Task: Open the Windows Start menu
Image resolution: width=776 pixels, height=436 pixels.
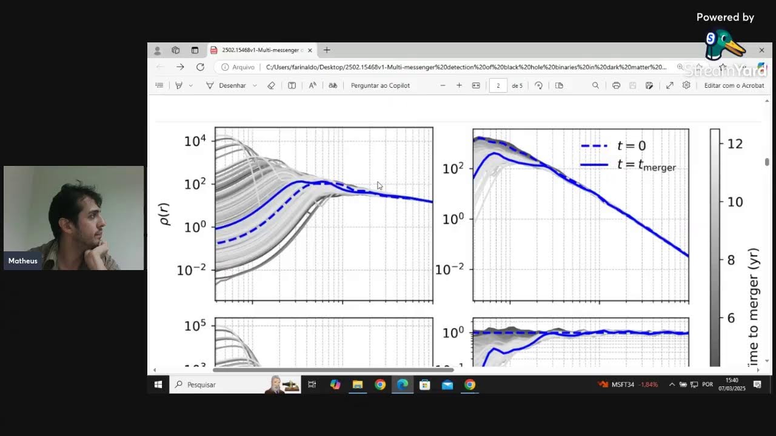Action: click(x=158, y=385)
